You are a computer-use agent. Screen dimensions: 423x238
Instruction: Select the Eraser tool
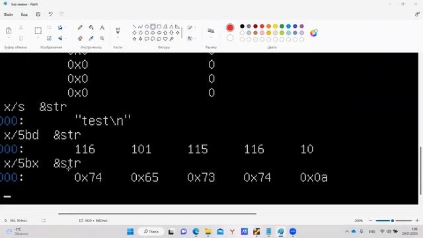coord(80,38)
